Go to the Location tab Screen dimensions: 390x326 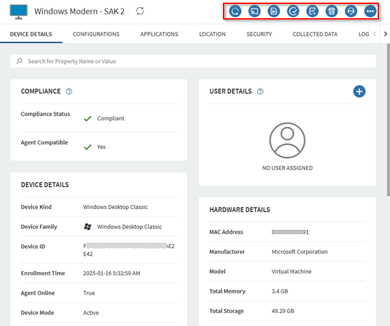(213, 34)
